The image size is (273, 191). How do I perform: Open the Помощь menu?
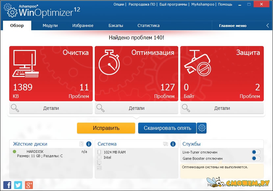[x=225, y=4]
